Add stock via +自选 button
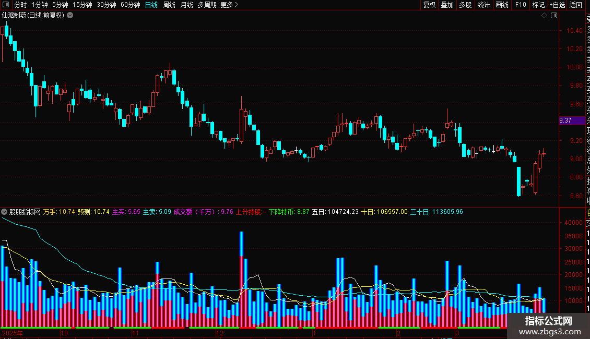The height and width of the screenshot is (339, 590). (x=557, y=5)
